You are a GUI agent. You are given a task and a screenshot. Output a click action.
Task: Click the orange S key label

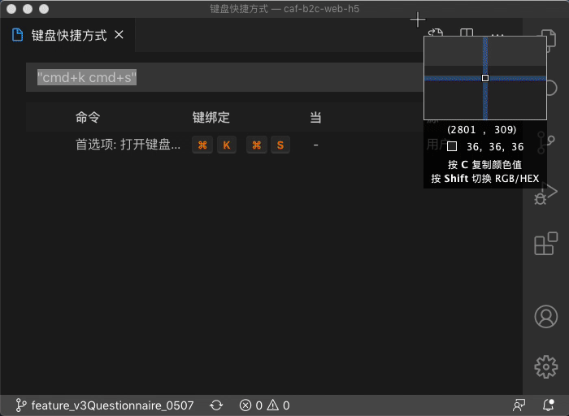(280, 145)
